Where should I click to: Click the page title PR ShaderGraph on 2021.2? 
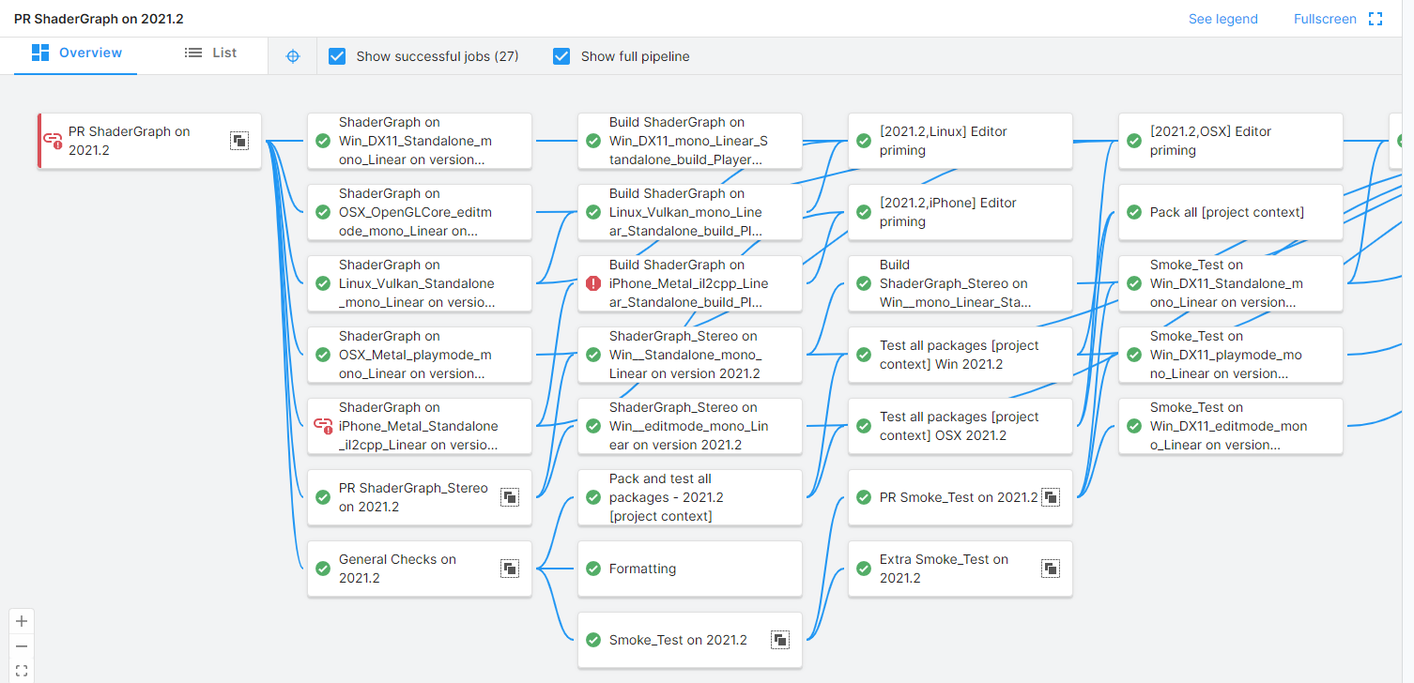click(x=99, y=19)
